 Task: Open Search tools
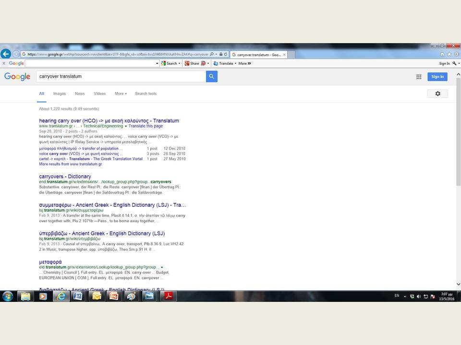pos(146,93)
